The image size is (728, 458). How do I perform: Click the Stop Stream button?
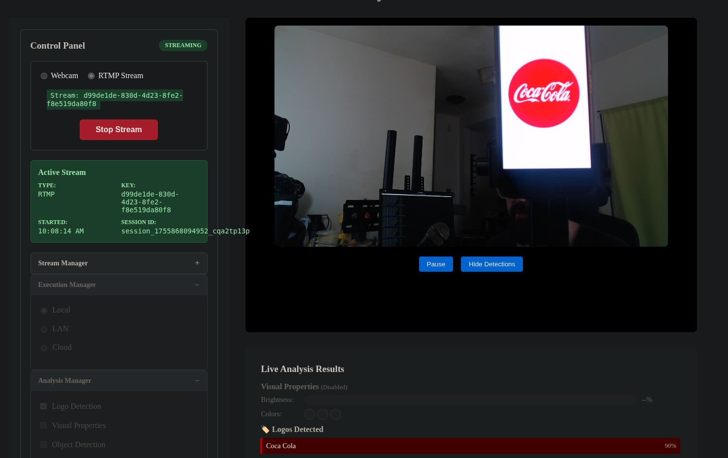click(x=119, y=129)
